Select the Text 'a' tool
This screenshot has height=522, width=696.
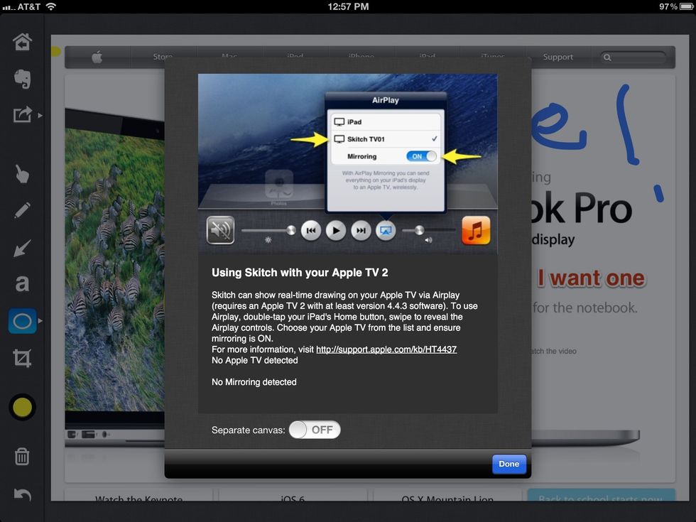pos(22,284)
